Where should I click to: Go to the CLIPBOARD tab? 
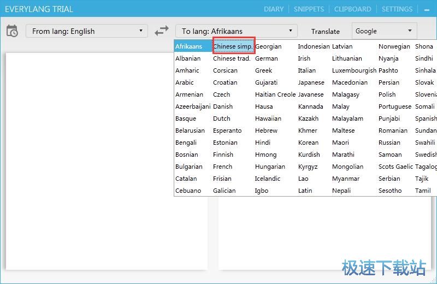point(352,9)
